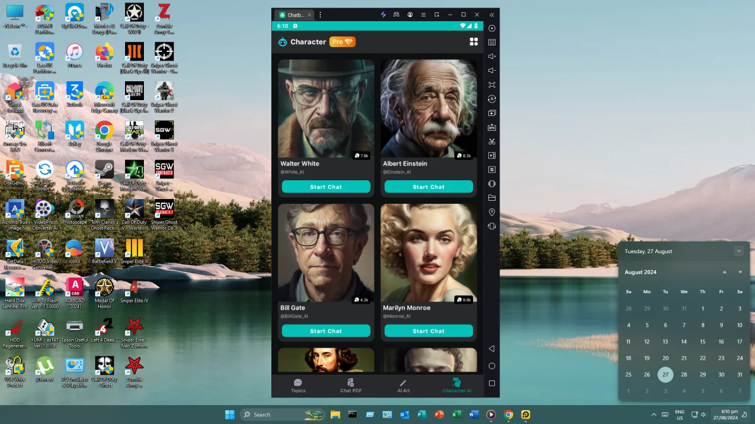
Task: Open the Steam desktop shortcut
Action: (x=104, y=174)
